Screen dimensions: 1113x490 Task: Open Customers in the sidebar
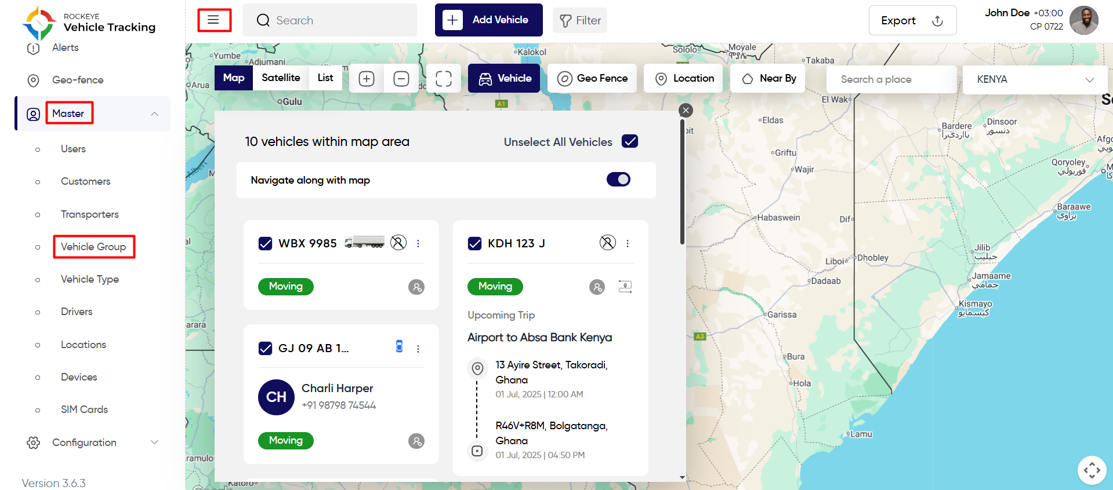coord(85,181)
